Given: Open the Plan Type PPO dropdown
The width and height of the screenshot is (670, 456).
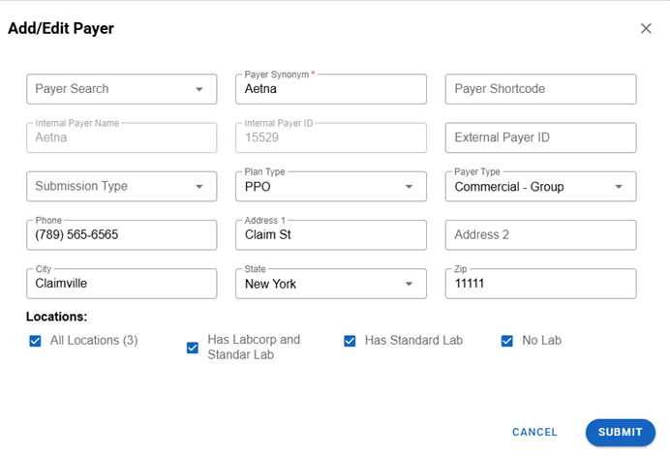Looking at the screenshot, I should [x=330, y=187].
